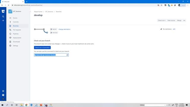
Task: Click GIT_Sessions breadcrumb link
Action: (x=49, y=12)
